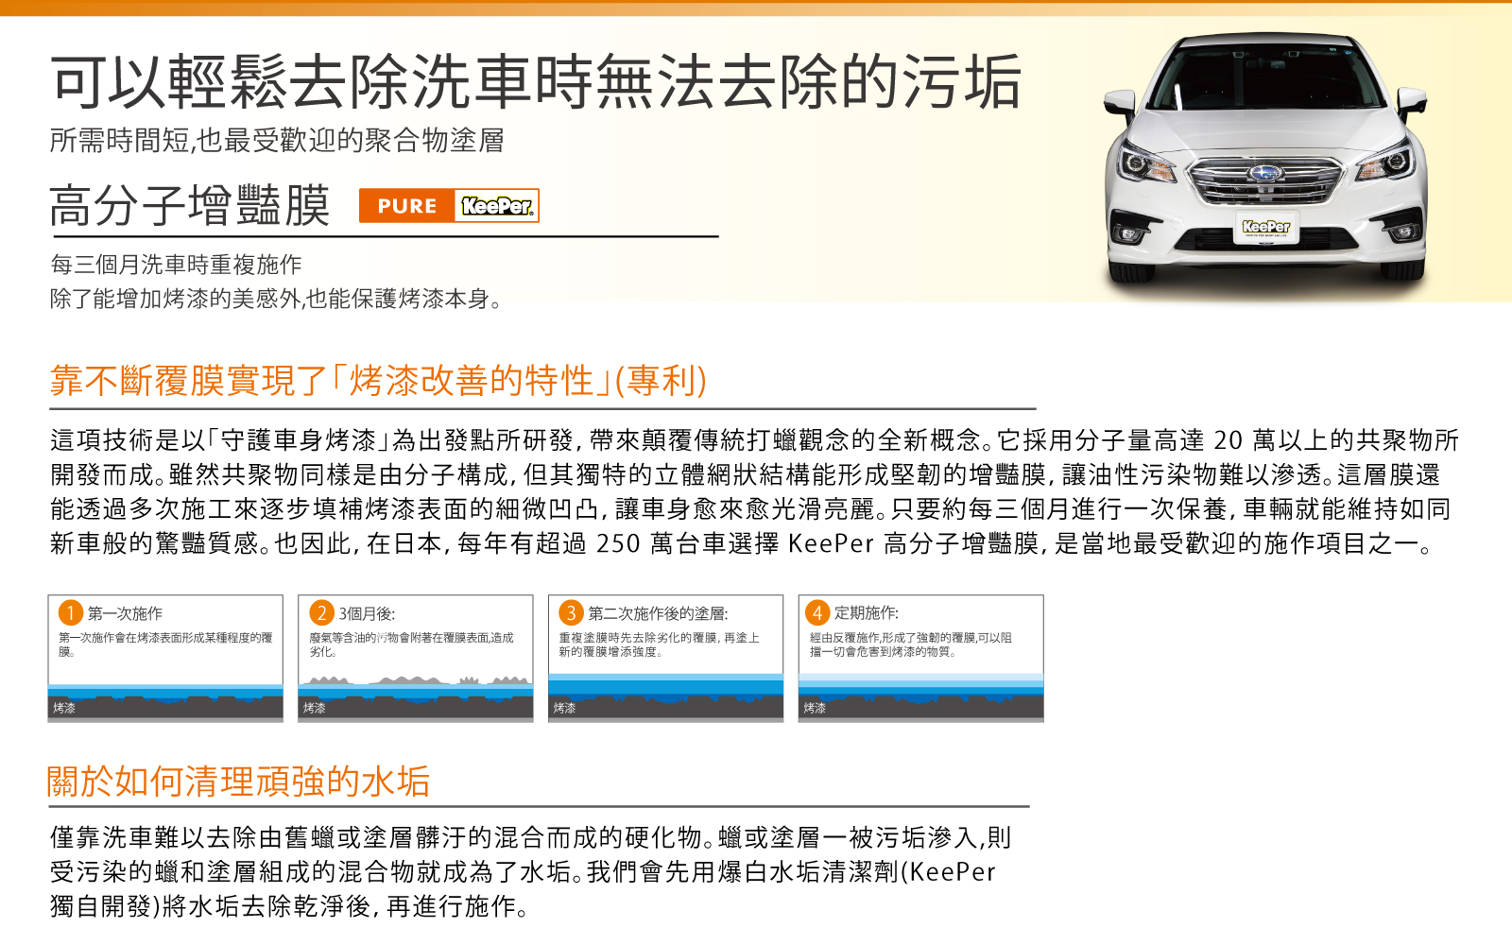Click the KeePer license plate on car
This screenshot has height=945, width=1512.
coord(1266,228)
